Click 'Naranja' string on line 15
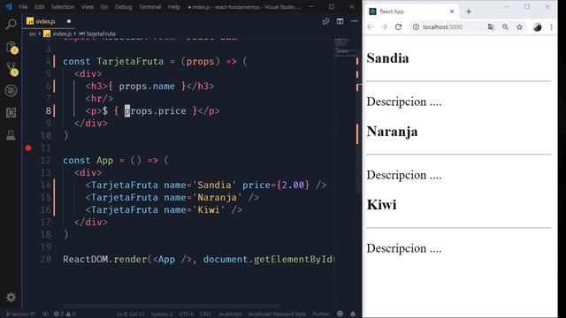 coord(217,197)
